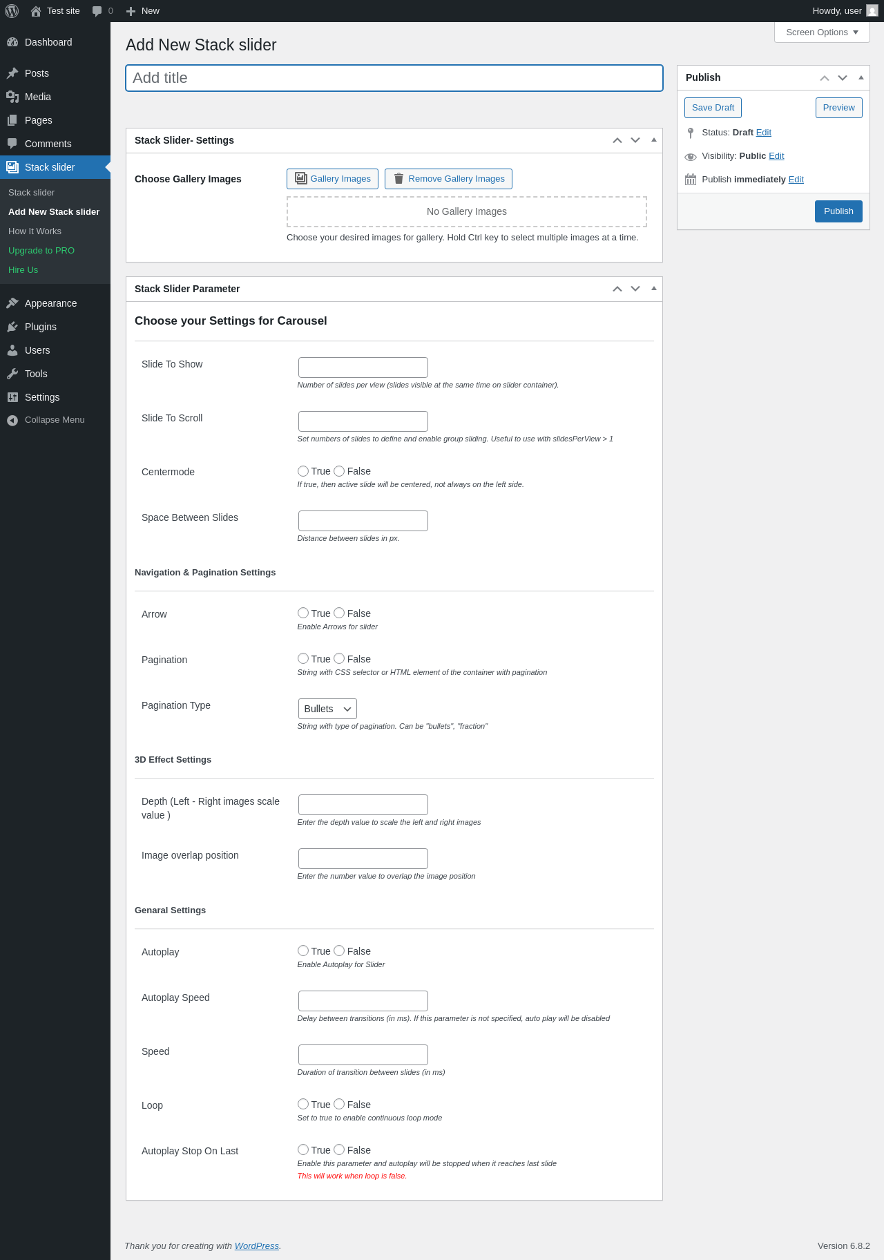This screenshot has width=884, height=1260.
Task: Go to Upgrade to PRO submenu
Action: [41, 251]
